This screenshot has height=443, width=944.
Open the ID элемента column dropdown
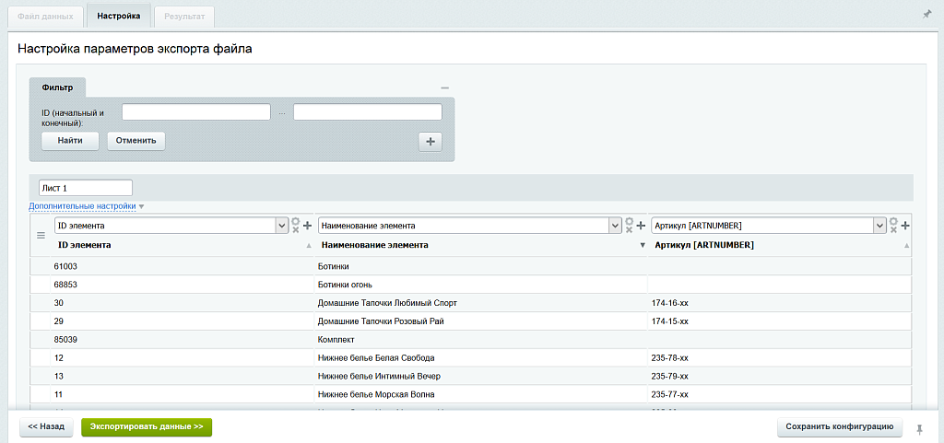(282, 226)
